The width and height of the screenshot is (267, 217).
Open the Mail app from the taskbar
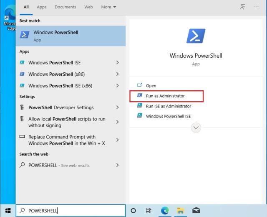(x=196, y=210)
